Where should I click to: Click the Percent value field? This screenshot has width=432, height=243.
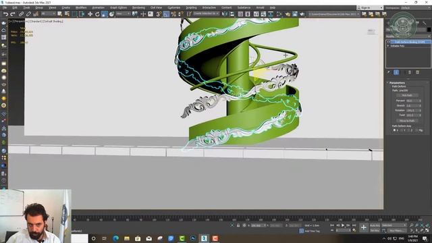(412, 101)
